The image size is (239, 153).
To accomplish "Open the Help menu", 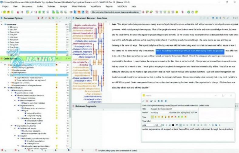I will pos(134,7).
